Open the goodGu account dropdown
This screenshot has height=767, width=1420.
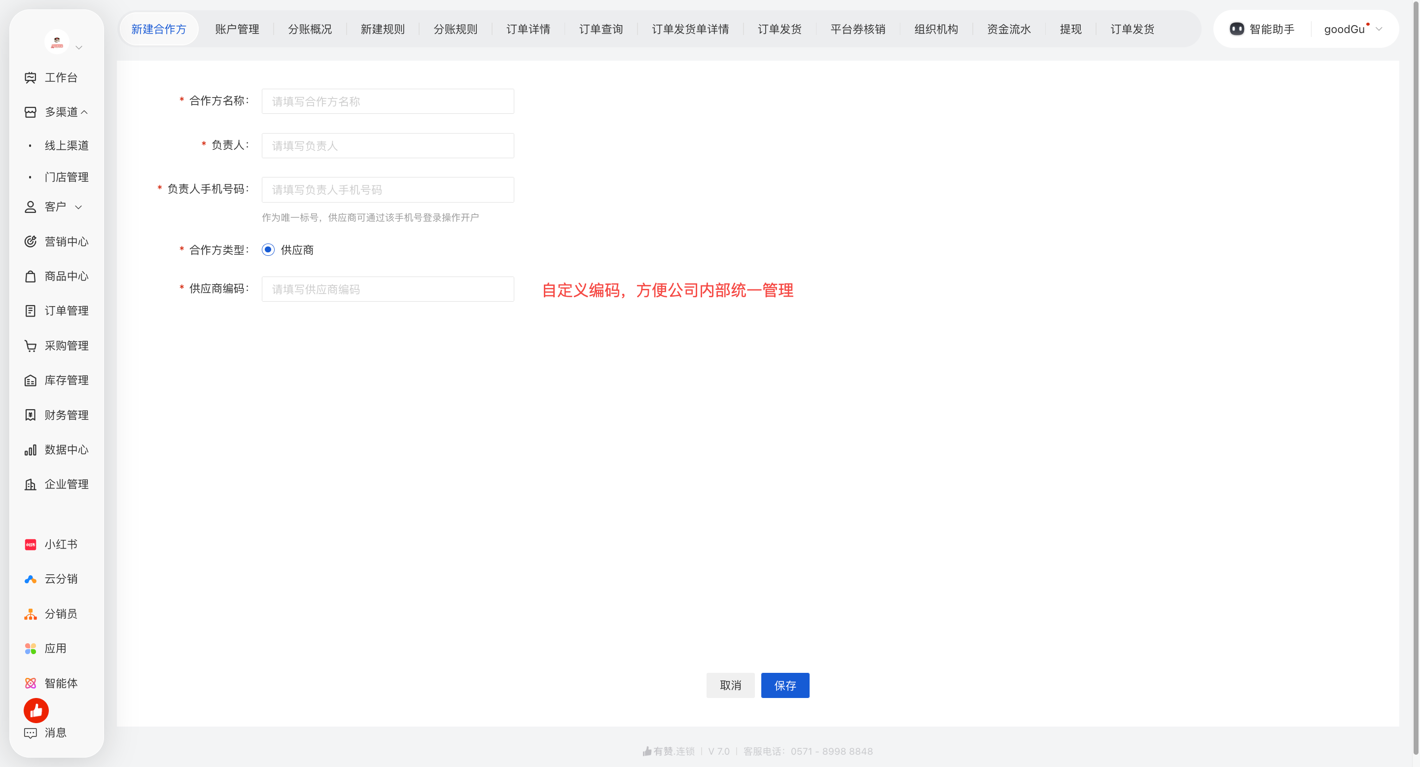[x=1353, y=29]
